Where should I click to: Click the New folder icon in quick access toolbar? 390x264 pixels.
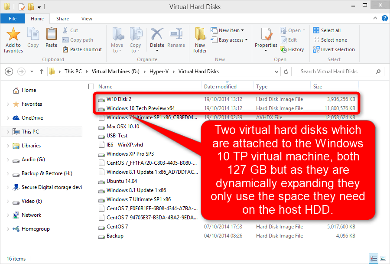31,7
